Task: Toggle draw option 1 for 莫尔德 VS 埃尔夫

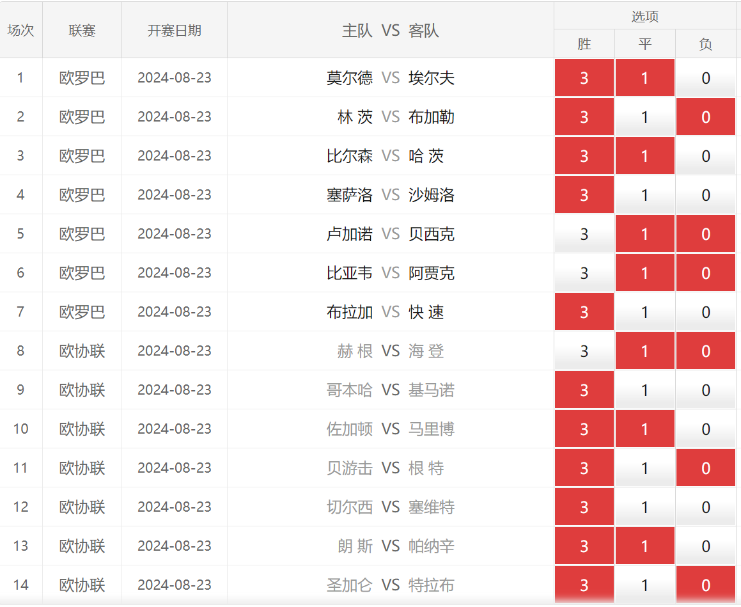Action: [x=644, y=77]
